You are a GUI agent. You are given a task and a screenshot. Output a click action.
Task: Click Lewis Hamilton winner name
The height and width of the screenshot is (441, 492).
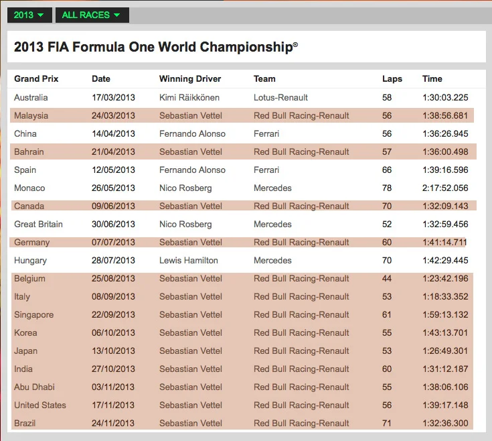(x=189, y=261)
